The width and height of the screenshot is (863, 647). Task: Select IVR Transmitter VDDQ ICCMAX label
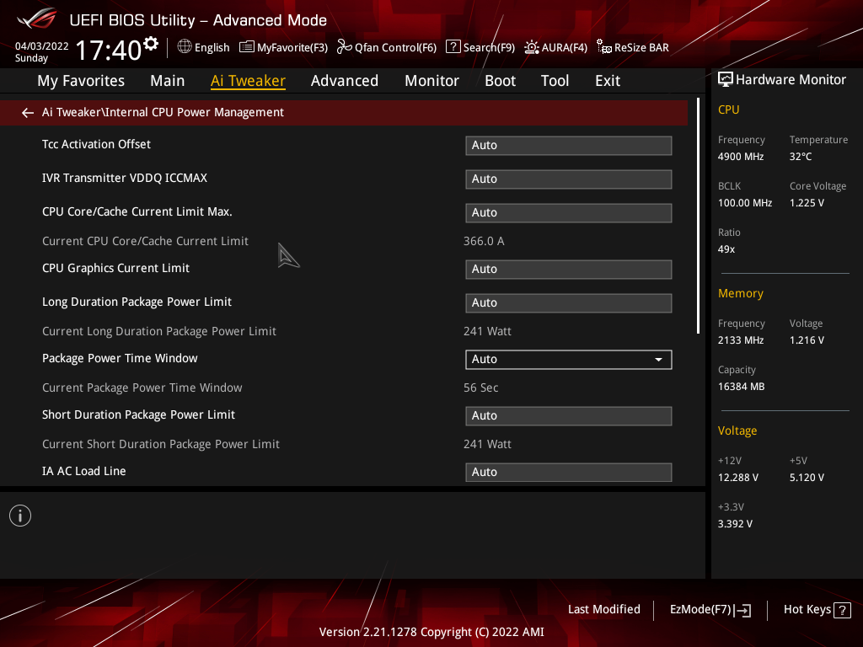(x=125, y=178)
